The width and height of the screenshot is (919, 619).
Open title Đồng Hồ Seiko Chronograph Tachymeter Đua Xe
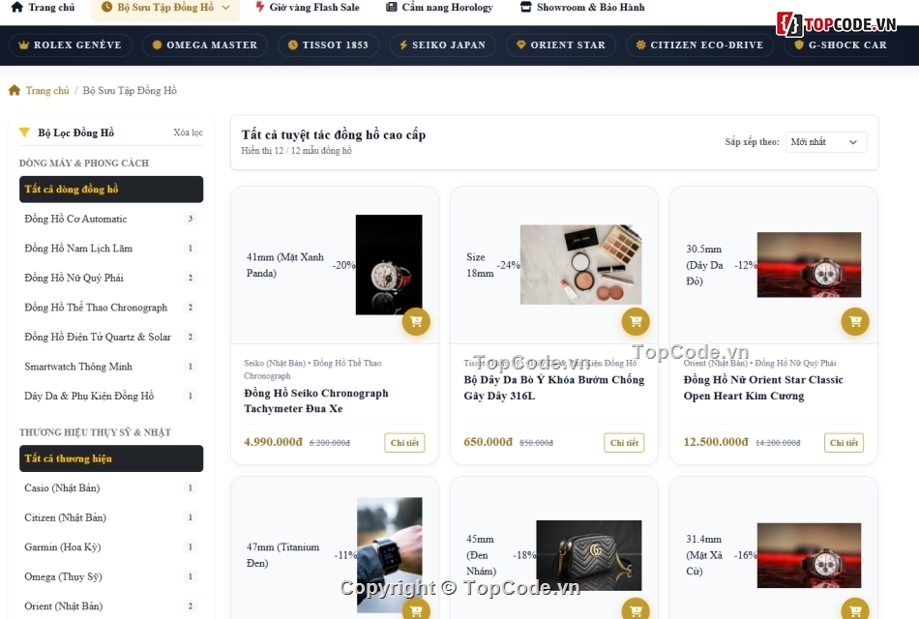pos(316,401)
